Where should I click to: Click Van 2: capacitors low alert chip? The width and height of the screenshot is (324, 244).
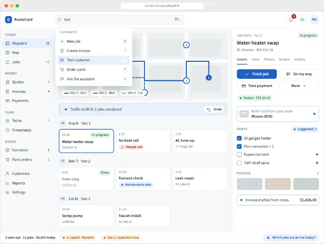121,238
